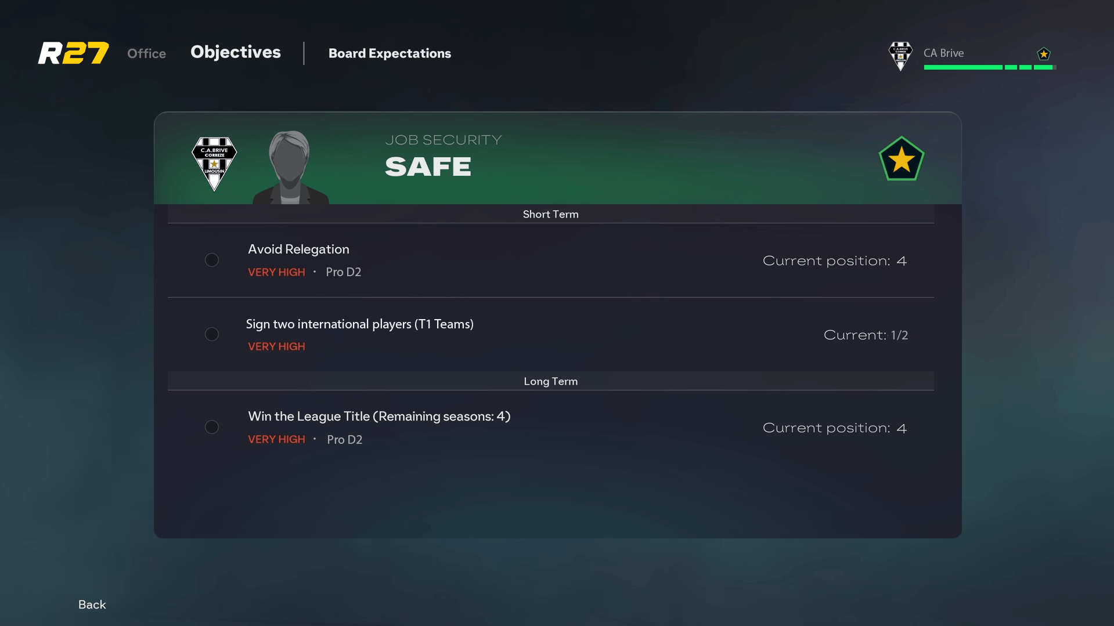Click the CA Brive team name

943,53
